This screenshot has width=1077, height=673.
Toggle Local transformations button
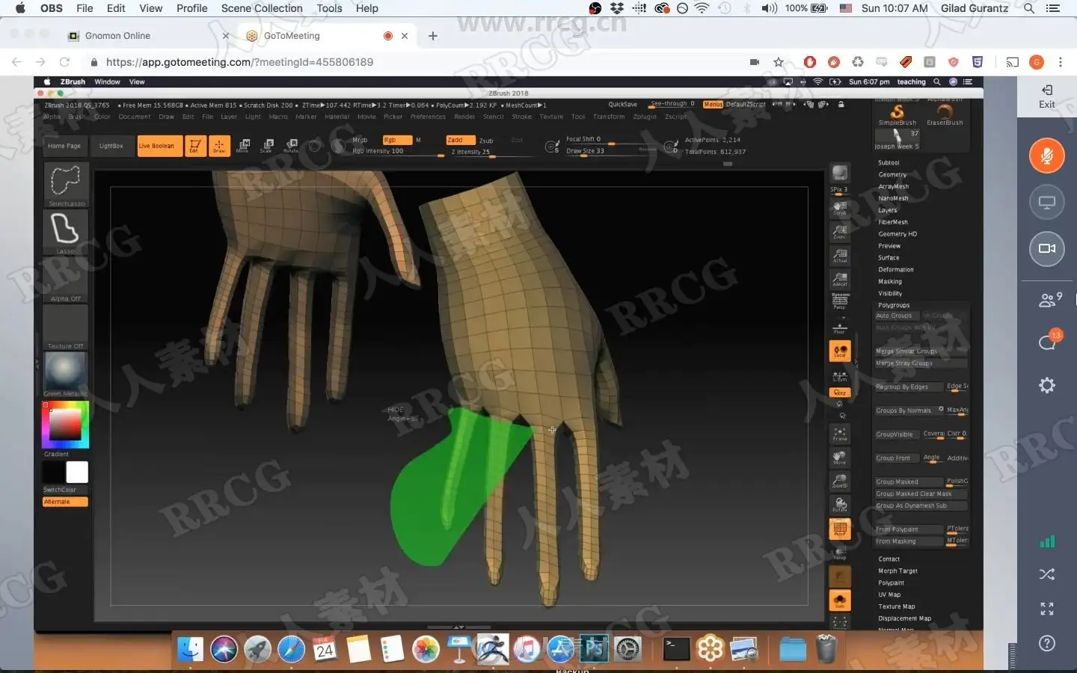840,351
